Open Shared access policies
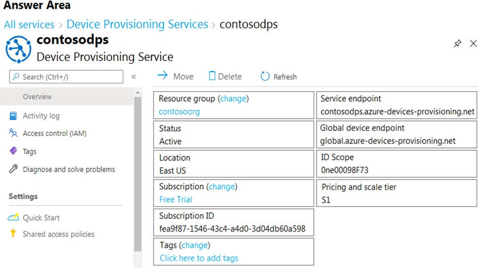Screen dimensions: 481x270 (58, 234)
